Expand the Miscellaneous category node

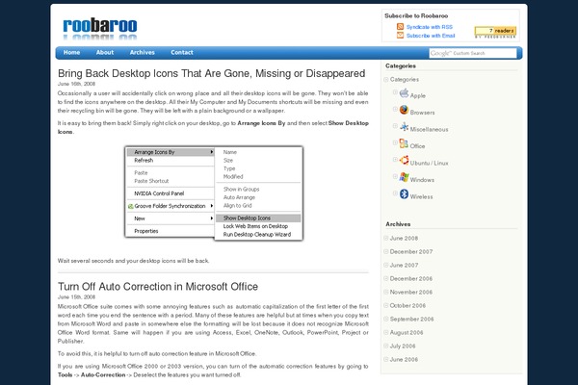[395, 126]
